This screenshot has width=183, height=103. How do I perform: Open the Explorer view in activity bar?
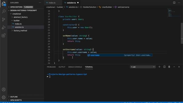(4, 4)
